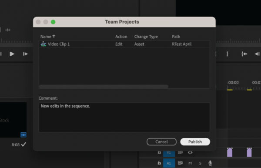The width and height of the screenshot is (261, 168).
Task: Step forward one frame in source monitor
Action: [25, 54]
